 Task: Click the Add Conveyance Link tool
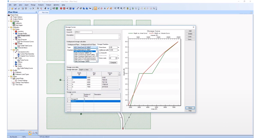77,8
